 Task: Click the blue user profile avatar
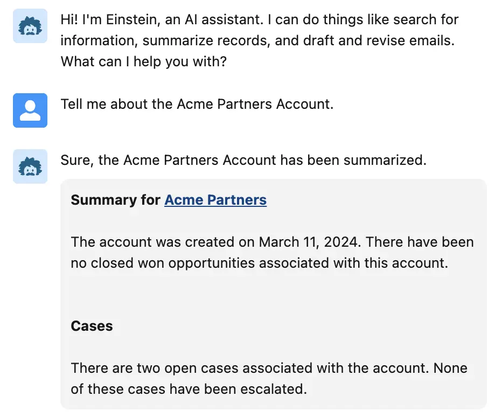(x=30, y=110)
